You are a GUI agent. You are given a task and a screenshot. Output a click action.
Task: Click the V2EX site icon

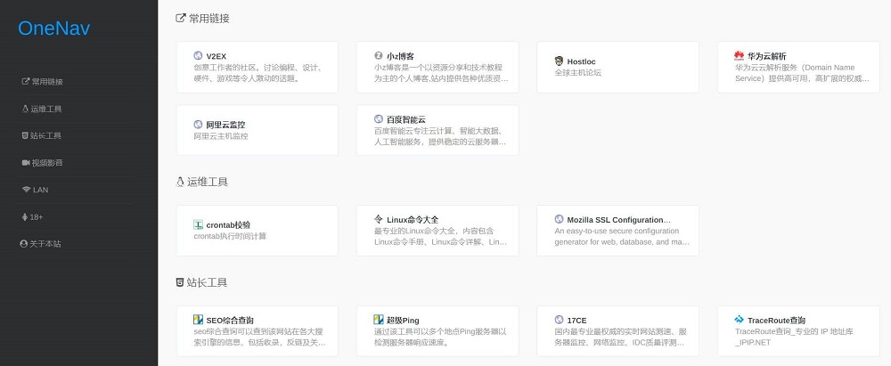pos(198,56)
